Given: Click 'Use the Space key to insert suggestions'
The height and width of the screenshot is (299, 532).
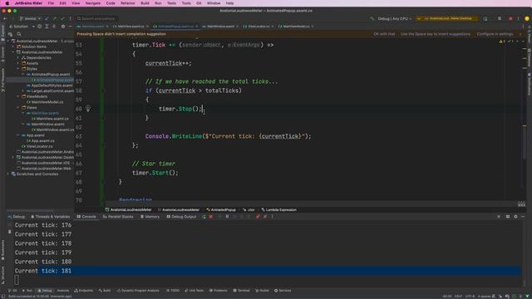Looking at the screenshot, I should pyautogui.click(x=436, y=34).
